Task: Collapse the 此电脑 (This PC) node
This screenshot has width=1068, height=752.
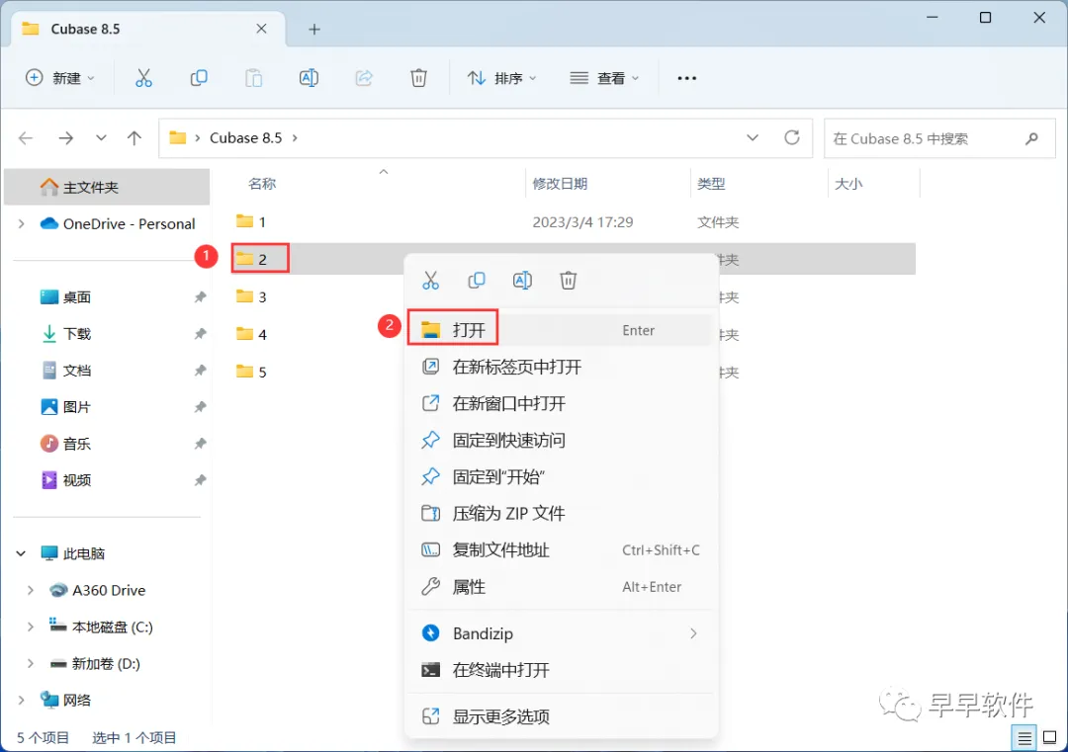Action: 21,553
